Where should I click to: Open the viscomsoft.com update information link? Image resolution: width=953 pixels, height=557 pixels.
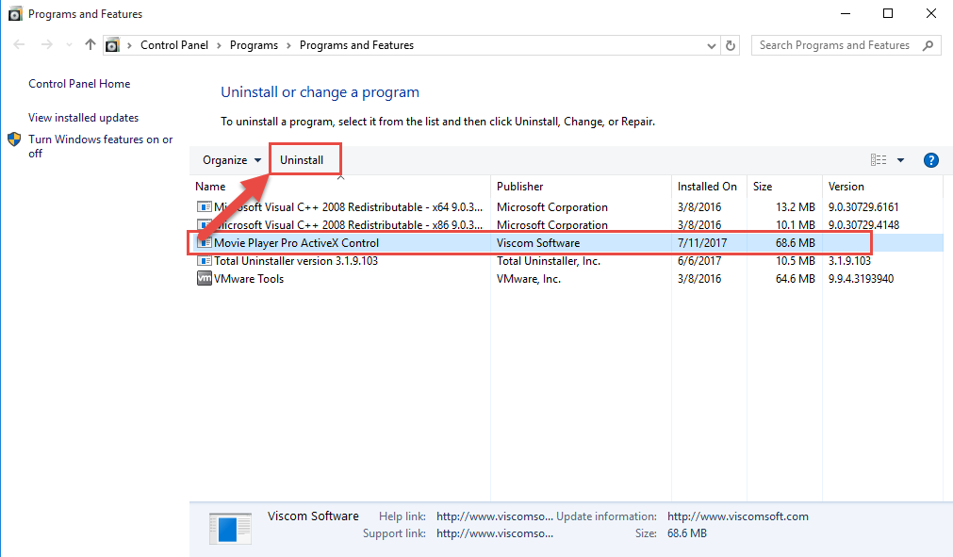(x=738, y=516)
